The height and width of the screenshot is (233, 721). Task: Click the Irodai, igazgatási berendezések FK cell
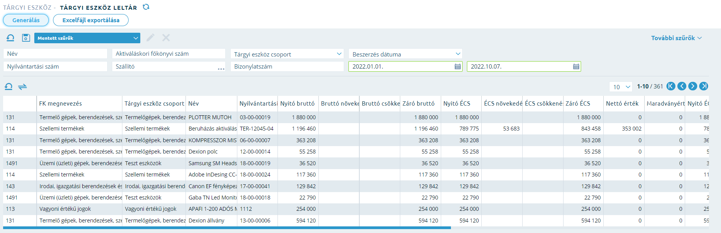[x=80, y=186]
